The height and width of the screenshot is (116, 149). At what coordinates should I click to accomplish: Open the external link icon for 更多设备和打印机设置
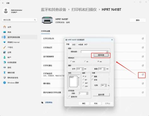pos(143,93)
